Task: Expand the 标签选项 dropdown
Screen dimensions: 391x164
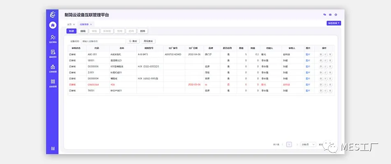Action: [333, 23]
